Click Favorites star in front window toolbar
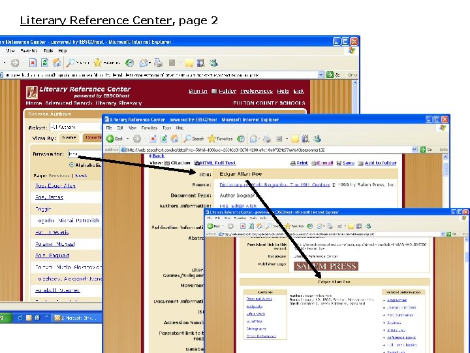Viewport: 470px width, 353px height. click(288, 226)
